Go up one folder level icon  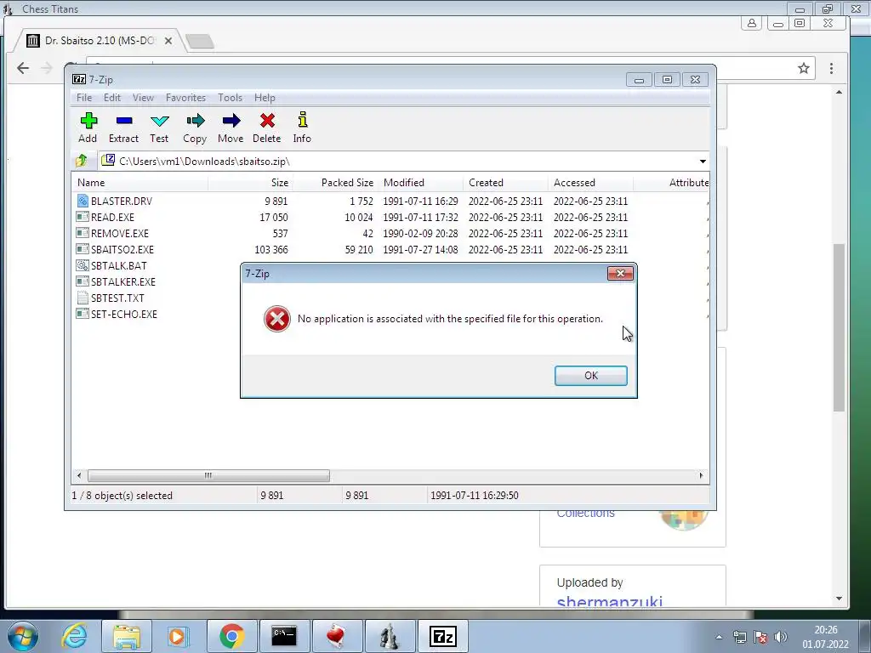82,161
